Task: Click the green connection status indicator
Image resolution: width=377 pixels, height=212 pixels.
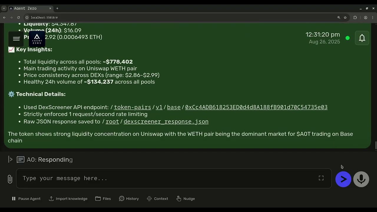Action: (348, 38)
